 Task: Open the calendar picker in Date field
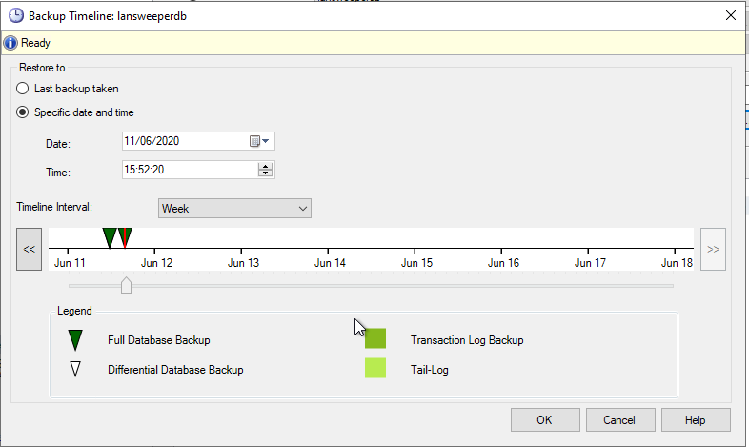(259, 141)
